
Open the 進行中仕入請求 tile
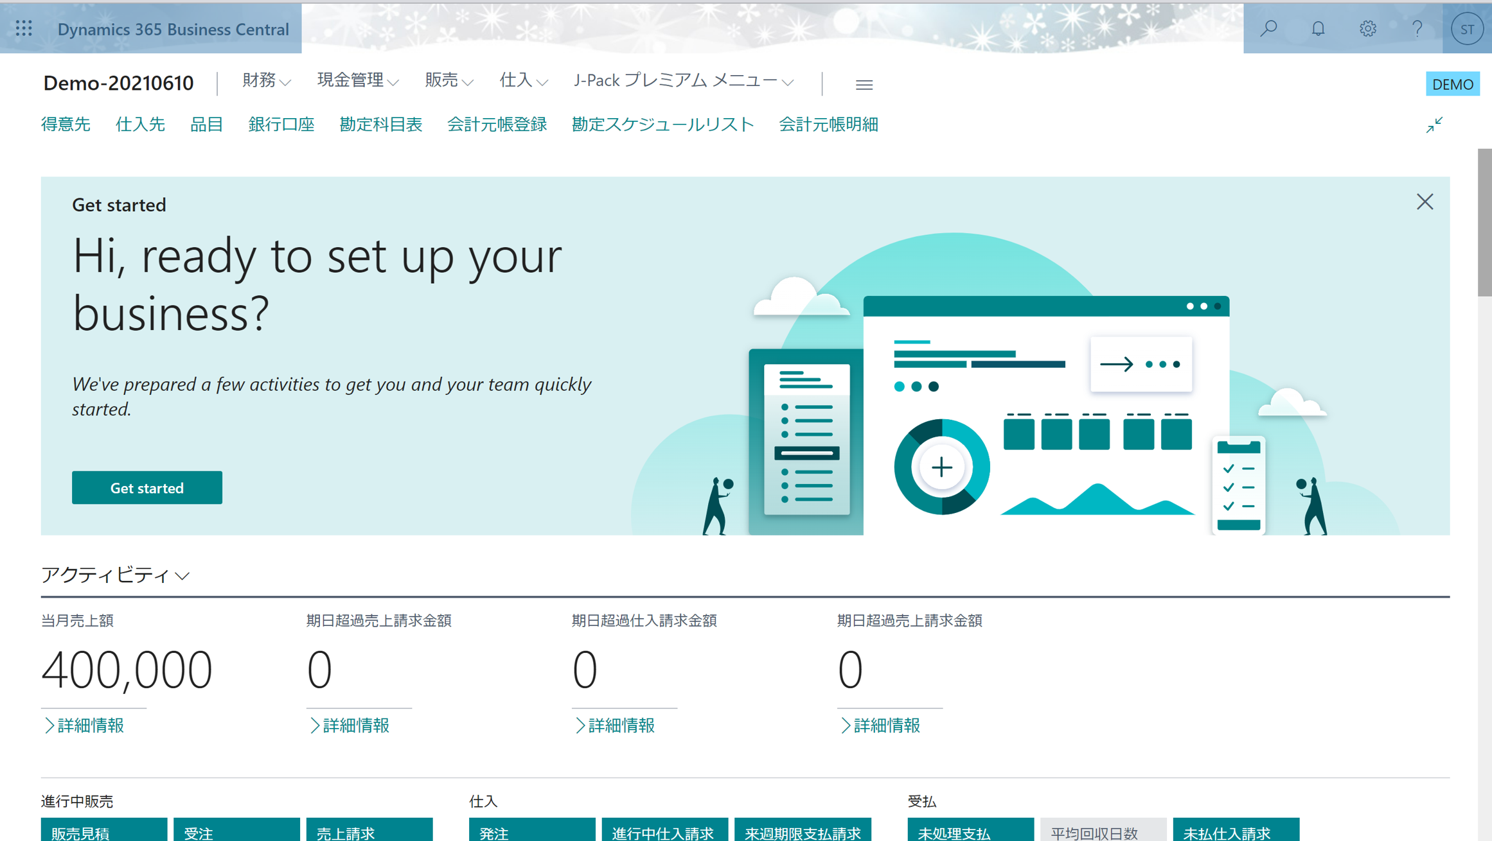click(664, 829)
